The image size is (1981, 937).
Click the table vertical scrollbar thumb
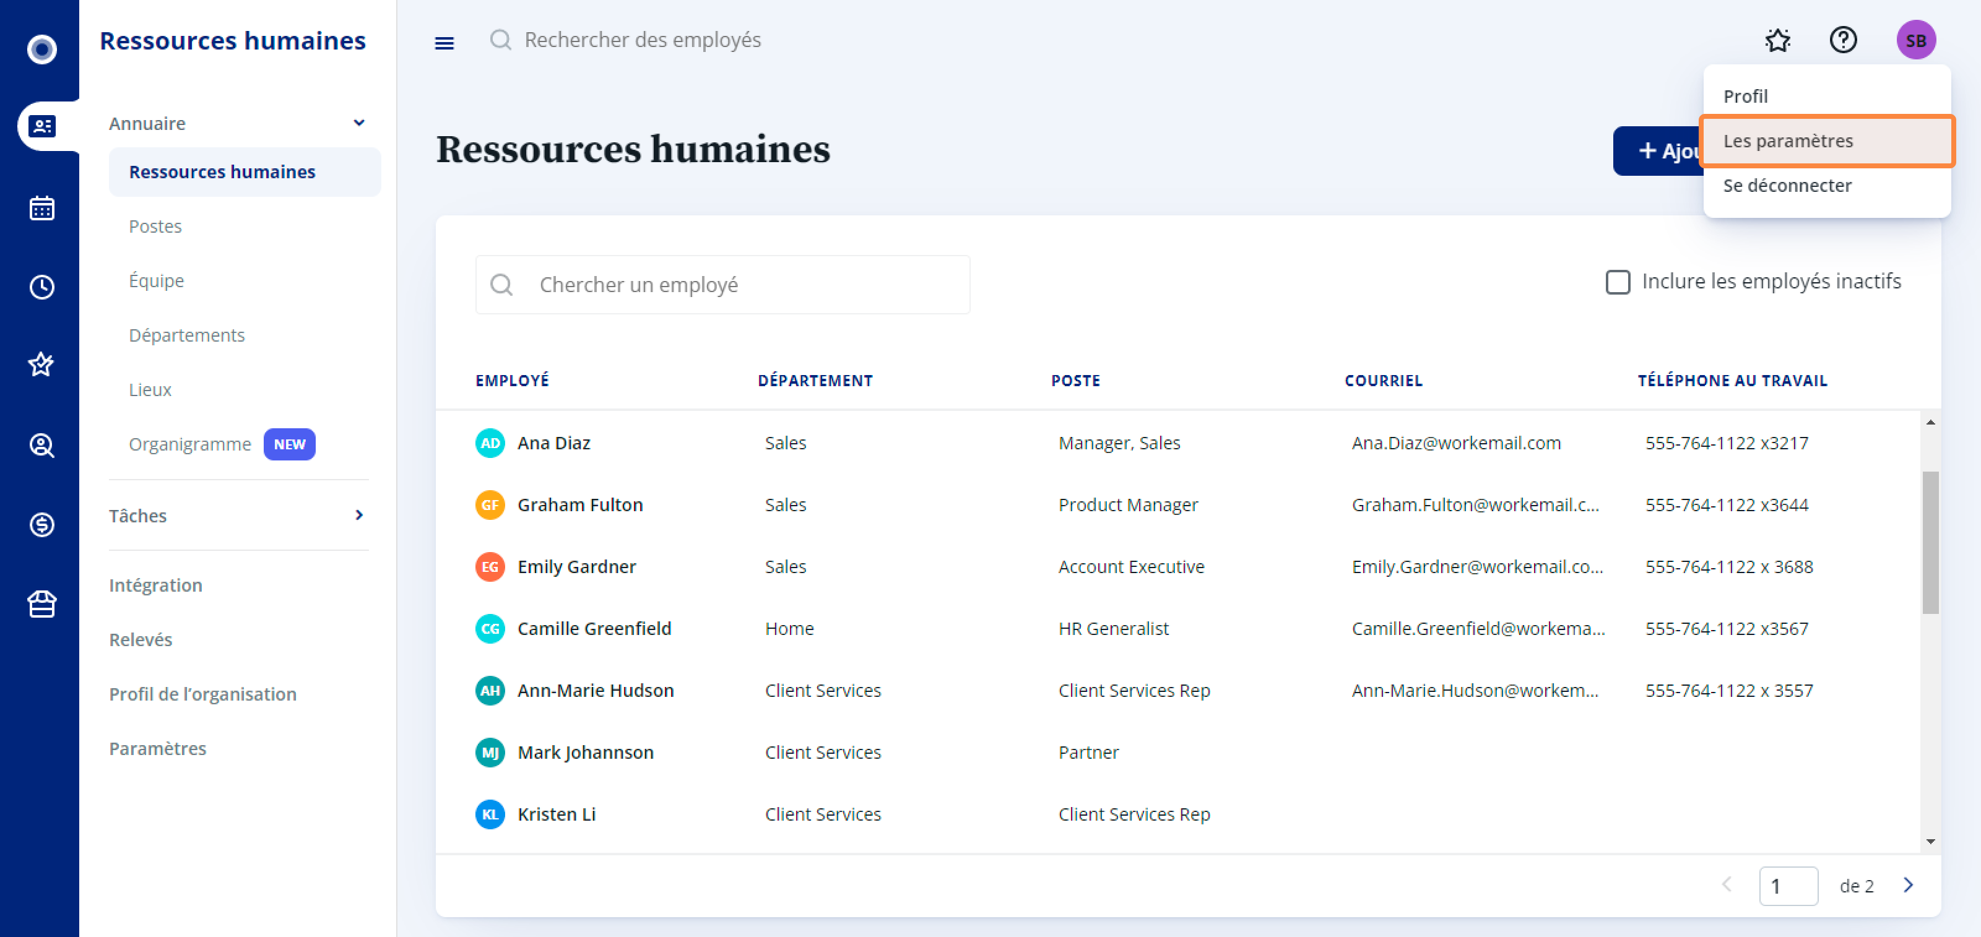[1930, 542]
